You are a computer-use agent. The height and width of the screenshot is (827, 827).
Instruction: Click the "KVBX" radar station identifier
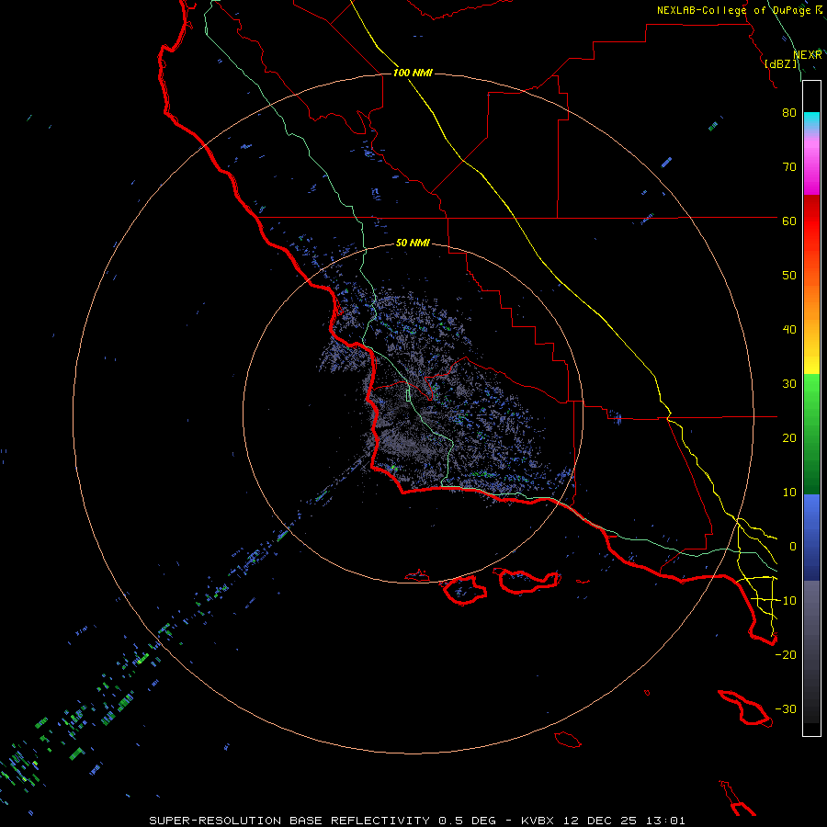[x=538, y=821]
